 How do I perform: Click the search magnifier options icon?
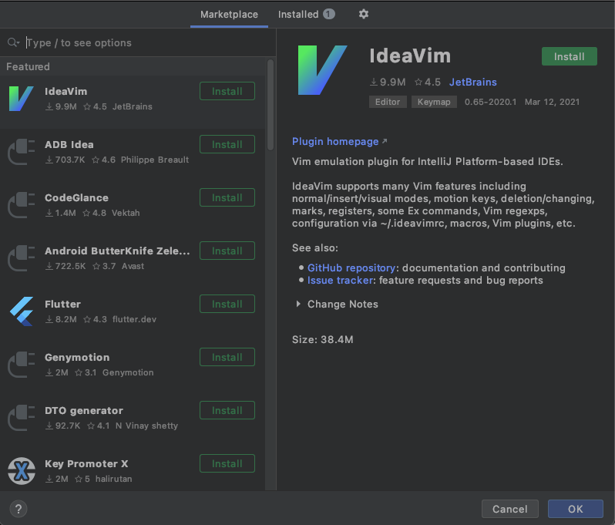tap(13, 42)
